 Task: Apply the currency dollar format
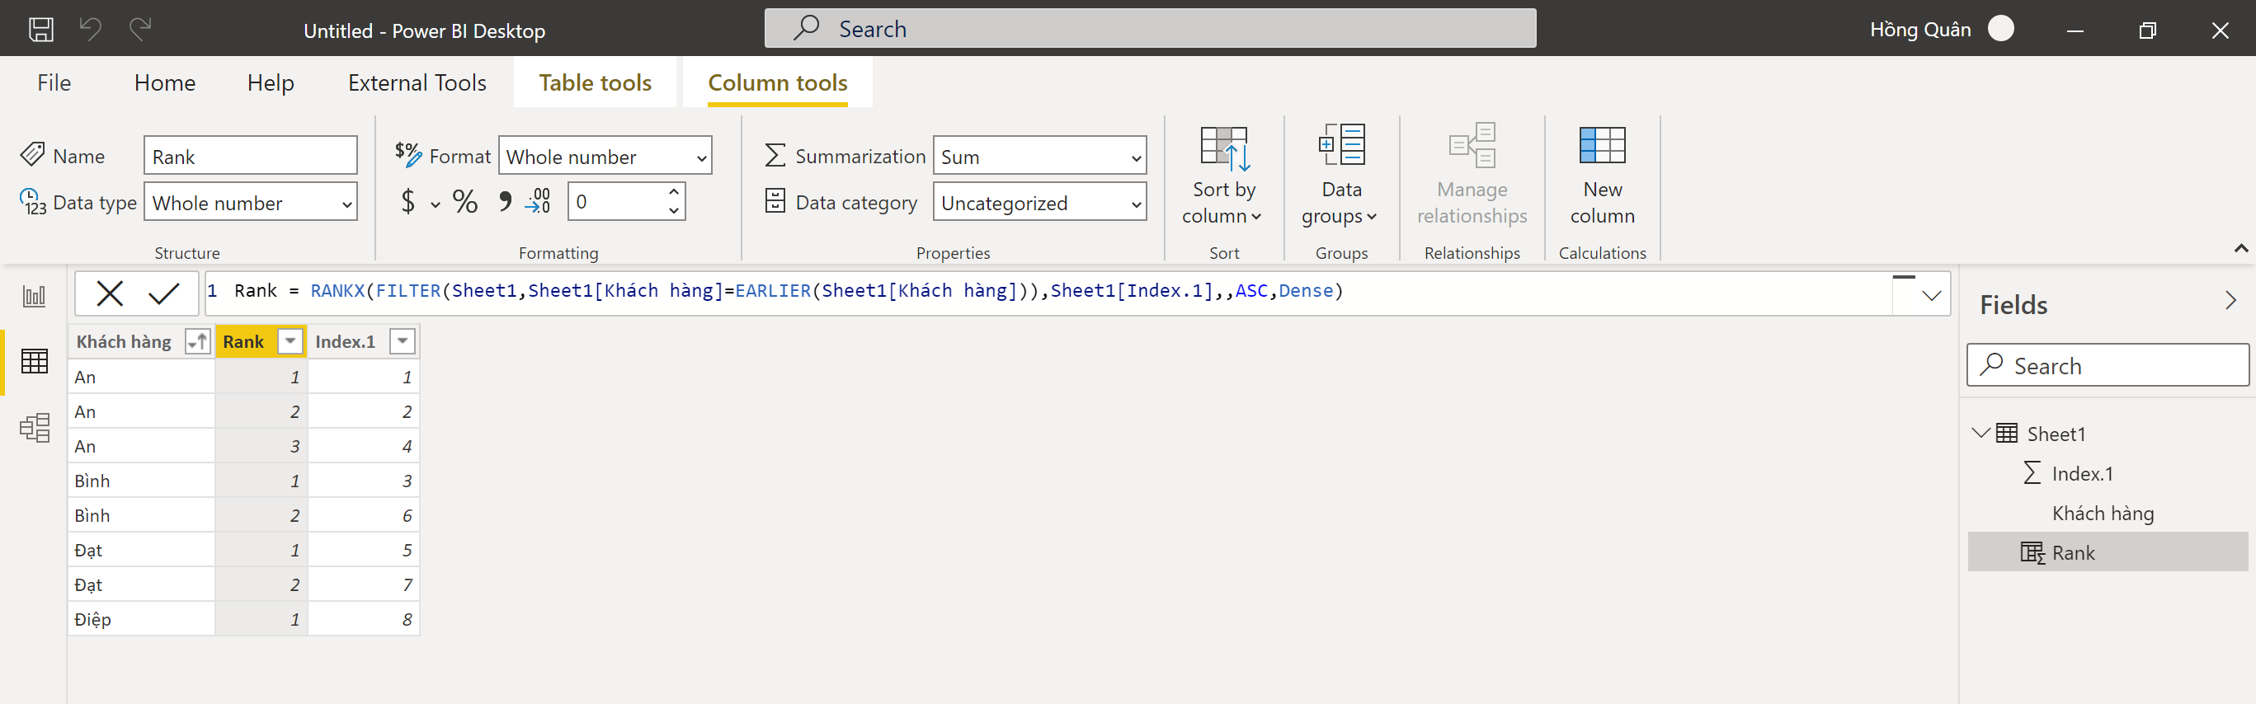(x=408, y=202)
